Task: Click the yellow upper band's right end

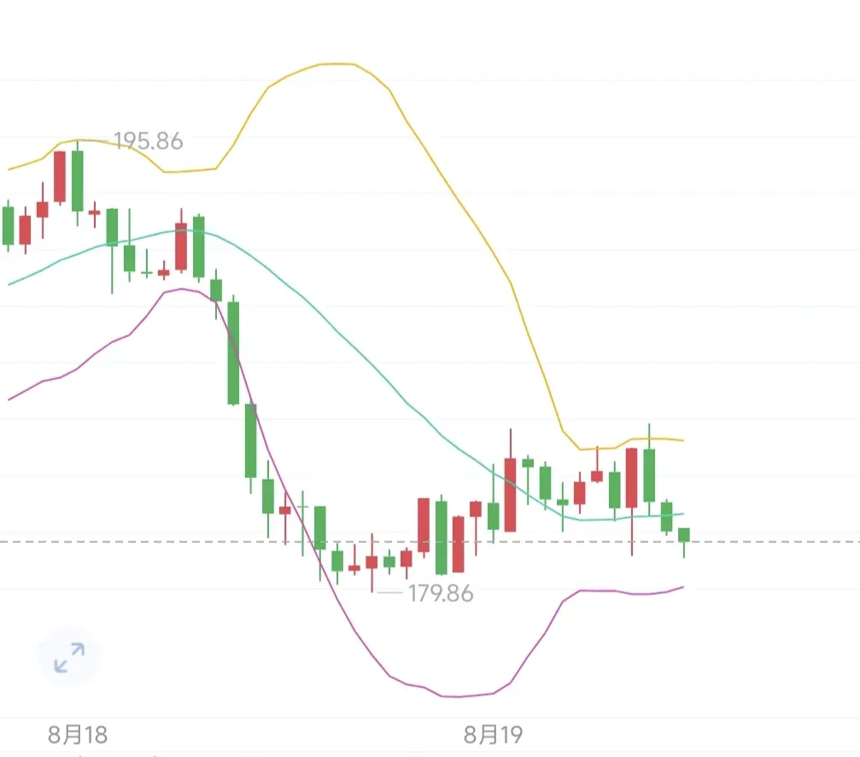Action: 682,440
